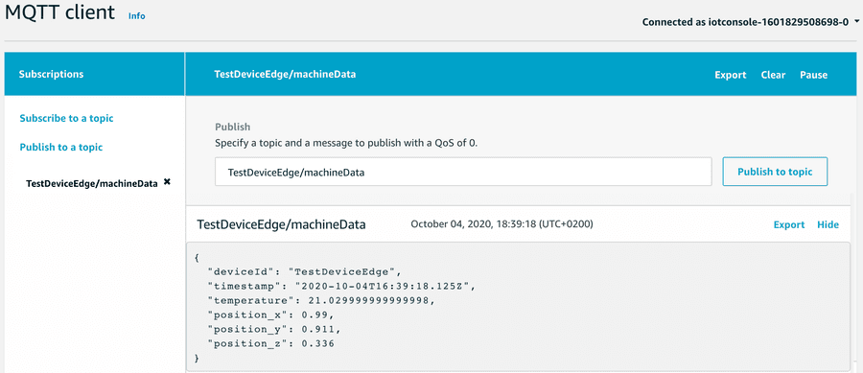Click the message topic heading TestDeviceEdge/machineData
Image resolution: width=863 pixels, height=373 pixels.
coord(281,224)
